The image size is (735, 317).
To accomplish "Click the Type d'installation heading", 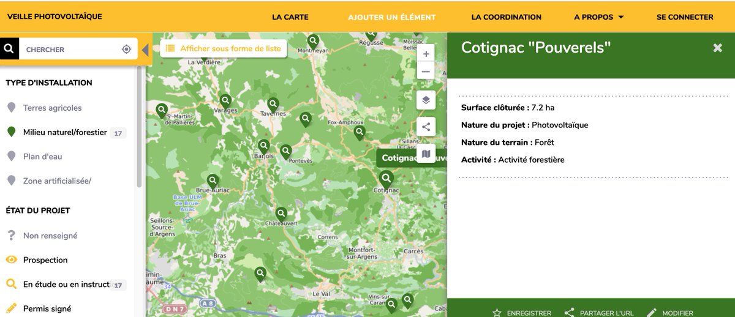I will pyautogui.click(x=49, y=83).
